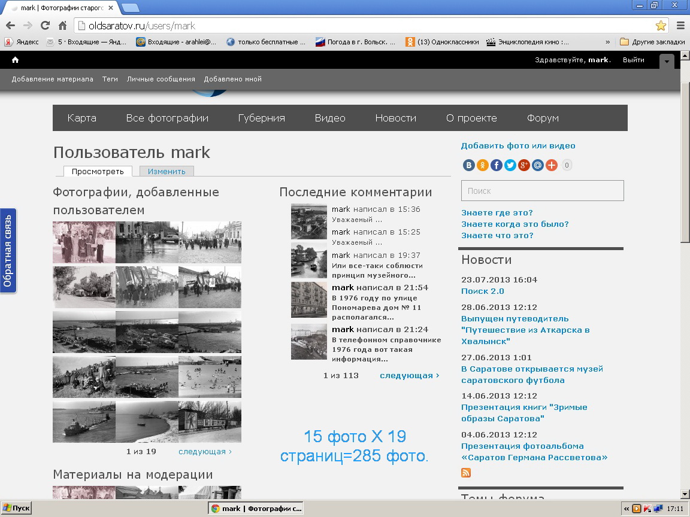690x517 pixels.
Task: Click the site home icon in the black bar
Action: [x=15, y=60]
